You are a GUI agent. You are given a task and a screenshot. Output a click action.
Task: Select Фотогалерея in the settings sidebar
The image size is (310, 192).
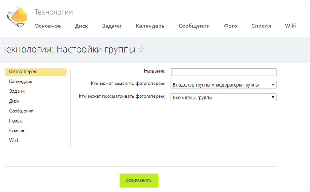click(36, 72)
